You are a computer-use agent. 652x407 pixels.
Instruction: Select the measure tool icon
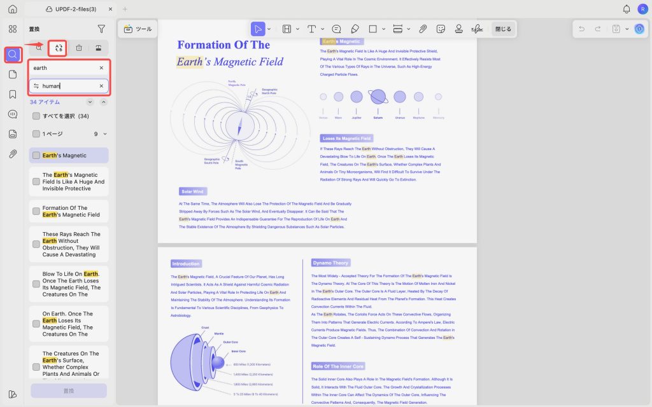(x=397, y=29)
